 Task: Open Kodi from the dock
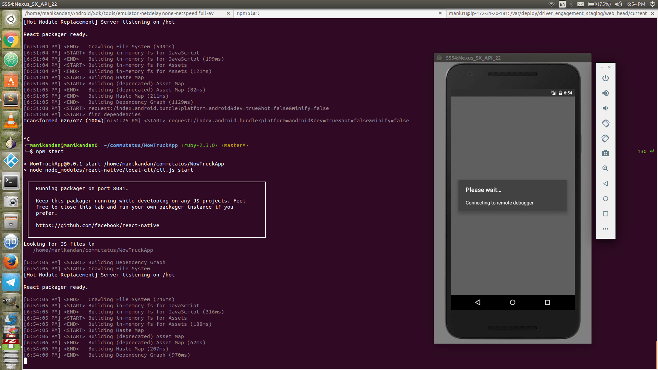(x=11, y=161)
